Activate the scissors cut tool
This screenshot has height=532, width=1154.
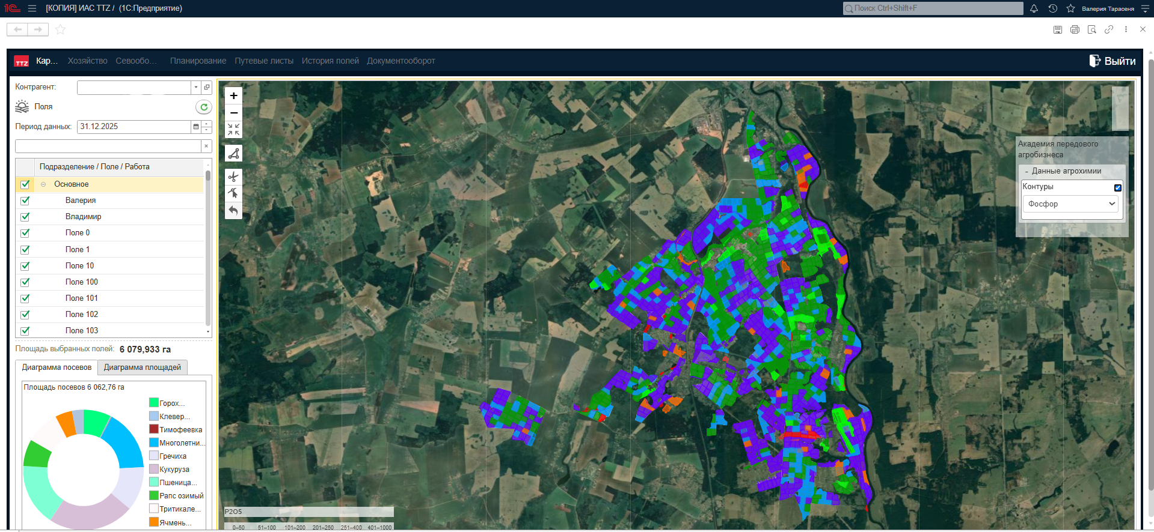coord(233,177)
